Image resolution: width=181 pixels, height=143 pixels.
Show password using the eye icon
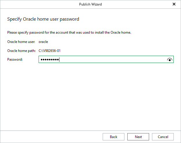point(170,59)
